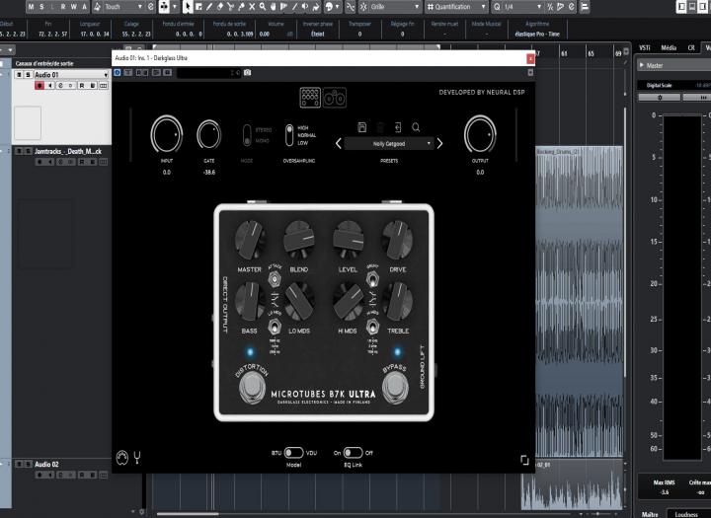Viewport: 711px width, 518px height.
Task: Select the Range Selection tool in toolbar
Action: coord(198,7)
